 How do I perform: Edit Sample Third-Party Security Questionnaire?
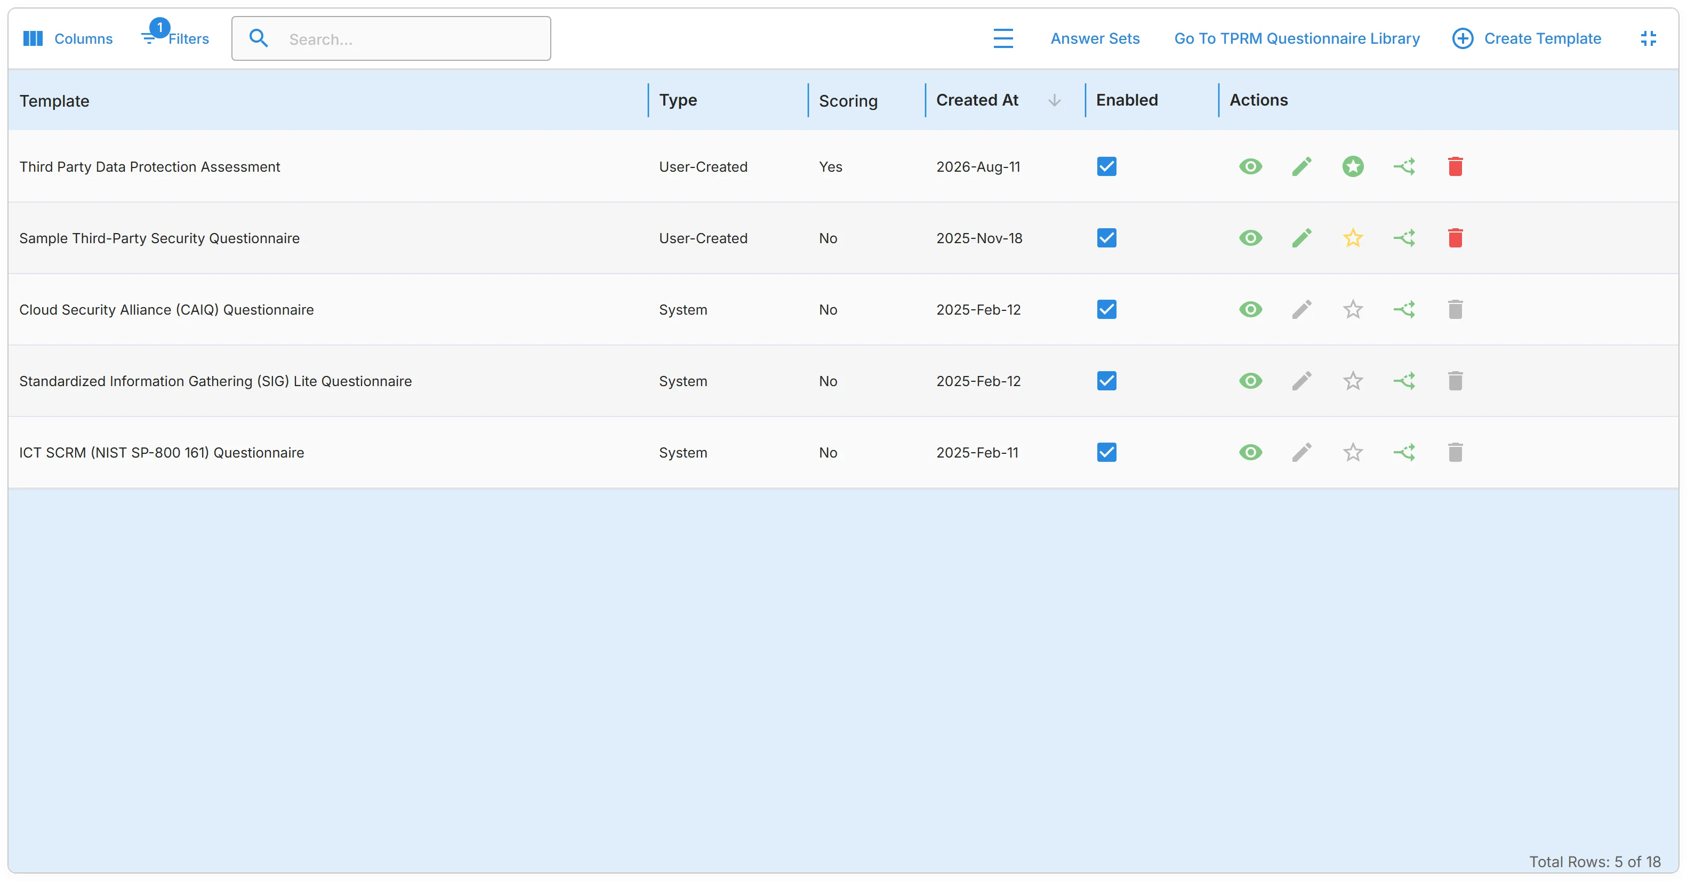point(1302,238)
